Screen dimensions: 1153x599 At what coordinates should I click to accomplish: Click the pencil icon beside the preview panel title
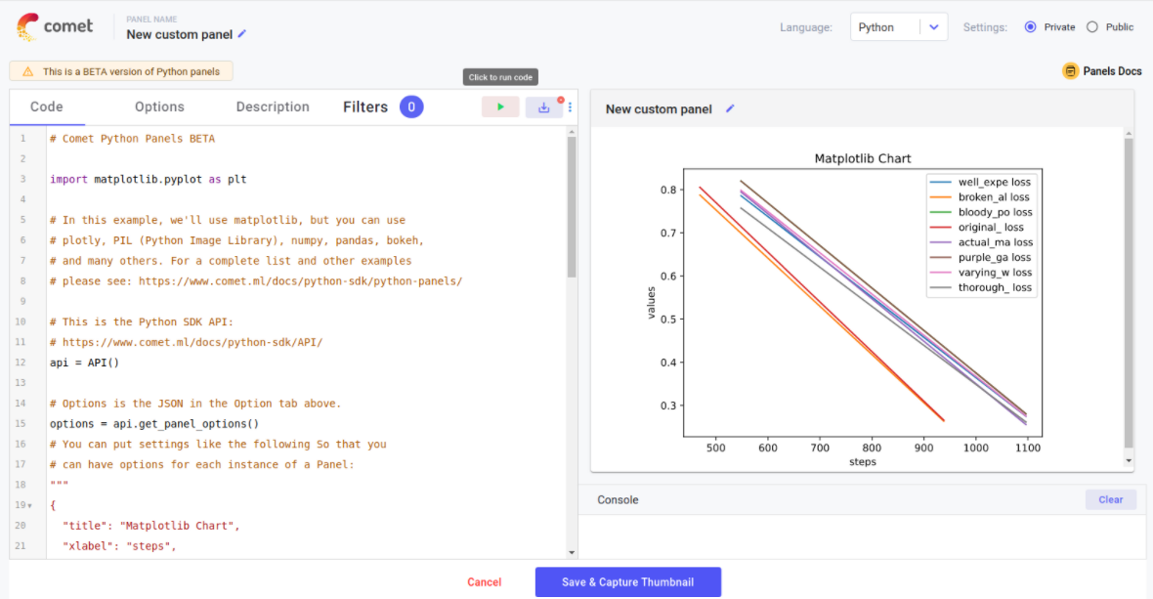coord(729,108)
